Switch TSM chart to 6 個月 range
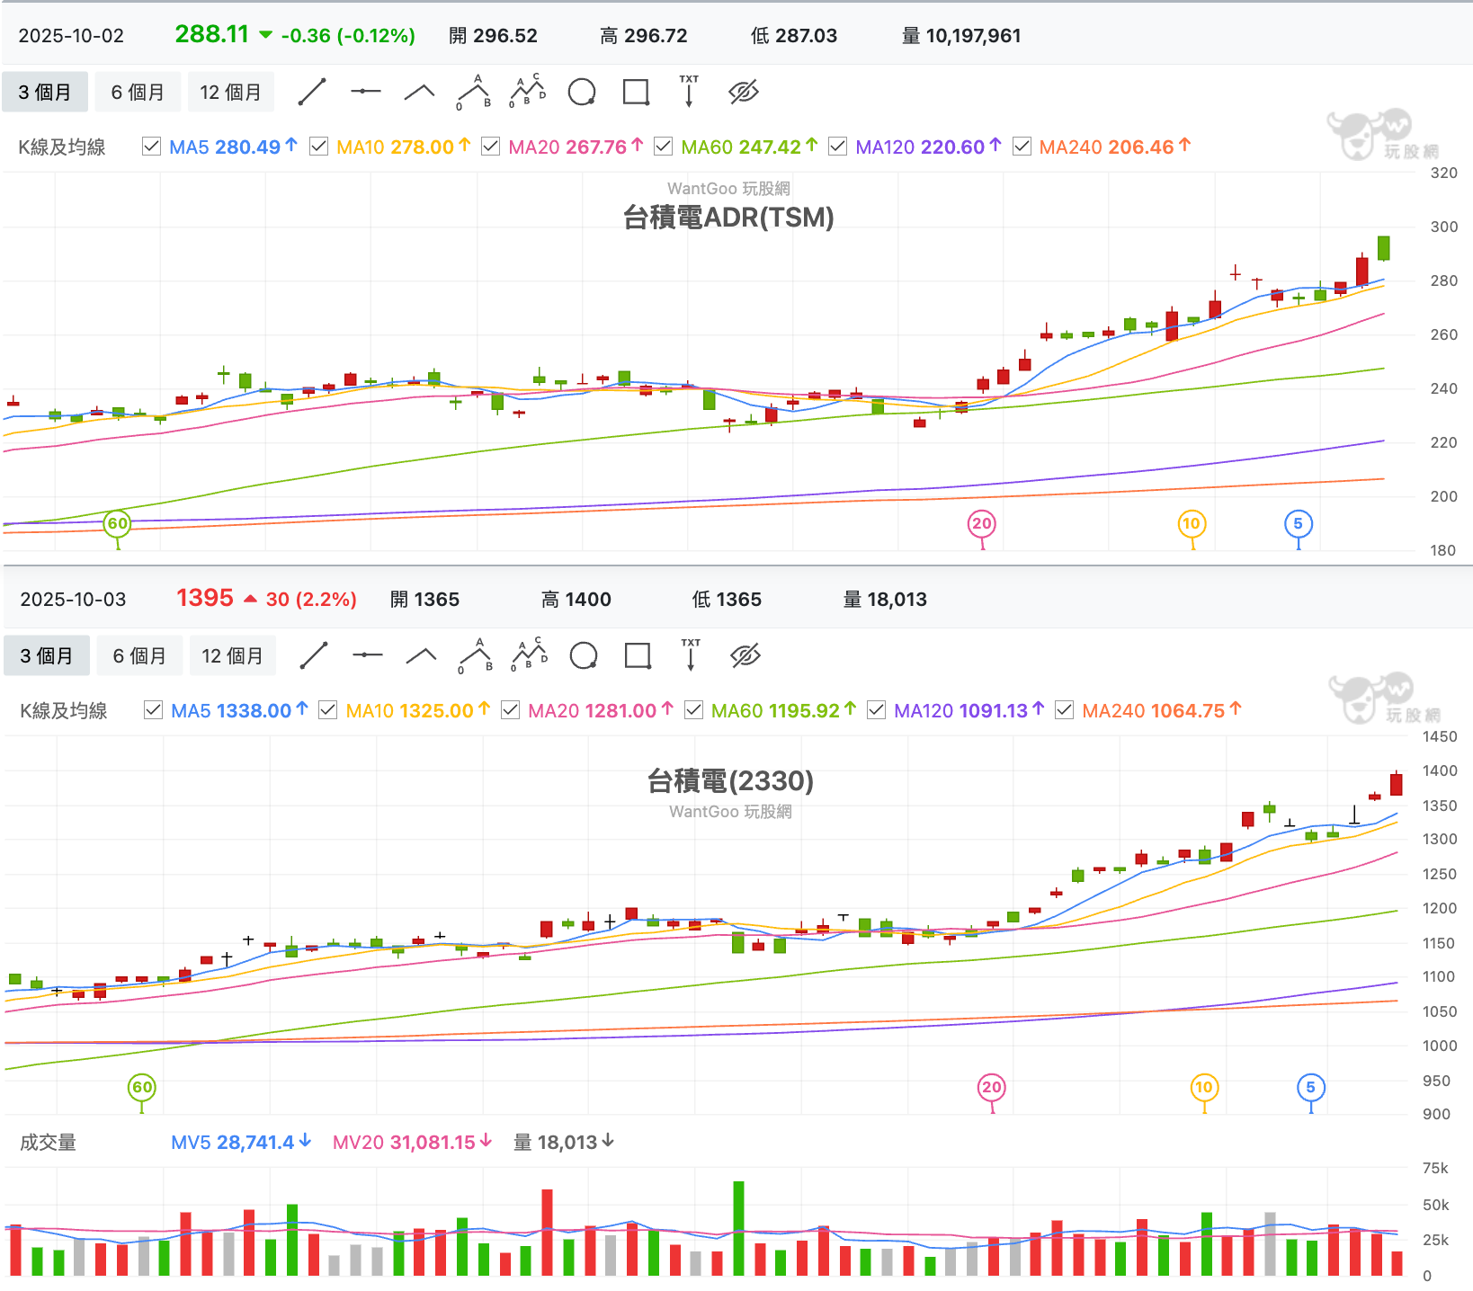This screenshot has height=1291, width=1473. click(138, 92)
